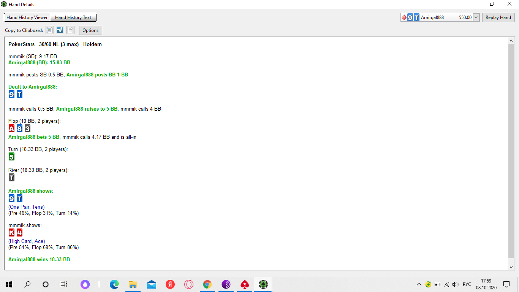This screenshot has width=519, height=292.
Task: Open Tor Browser from taskbar
Action: [226, 284]
